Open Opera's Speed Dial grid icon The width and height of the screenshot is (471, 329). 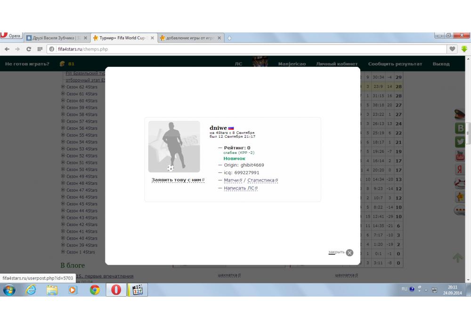40,49
